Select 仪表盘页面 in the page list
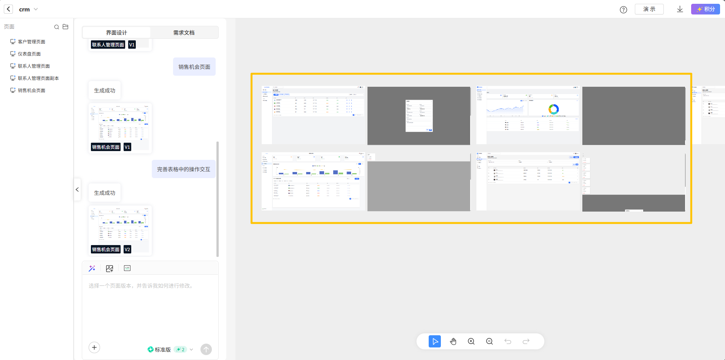Screen dimensions: 725x360 click(x=29, y=54)
